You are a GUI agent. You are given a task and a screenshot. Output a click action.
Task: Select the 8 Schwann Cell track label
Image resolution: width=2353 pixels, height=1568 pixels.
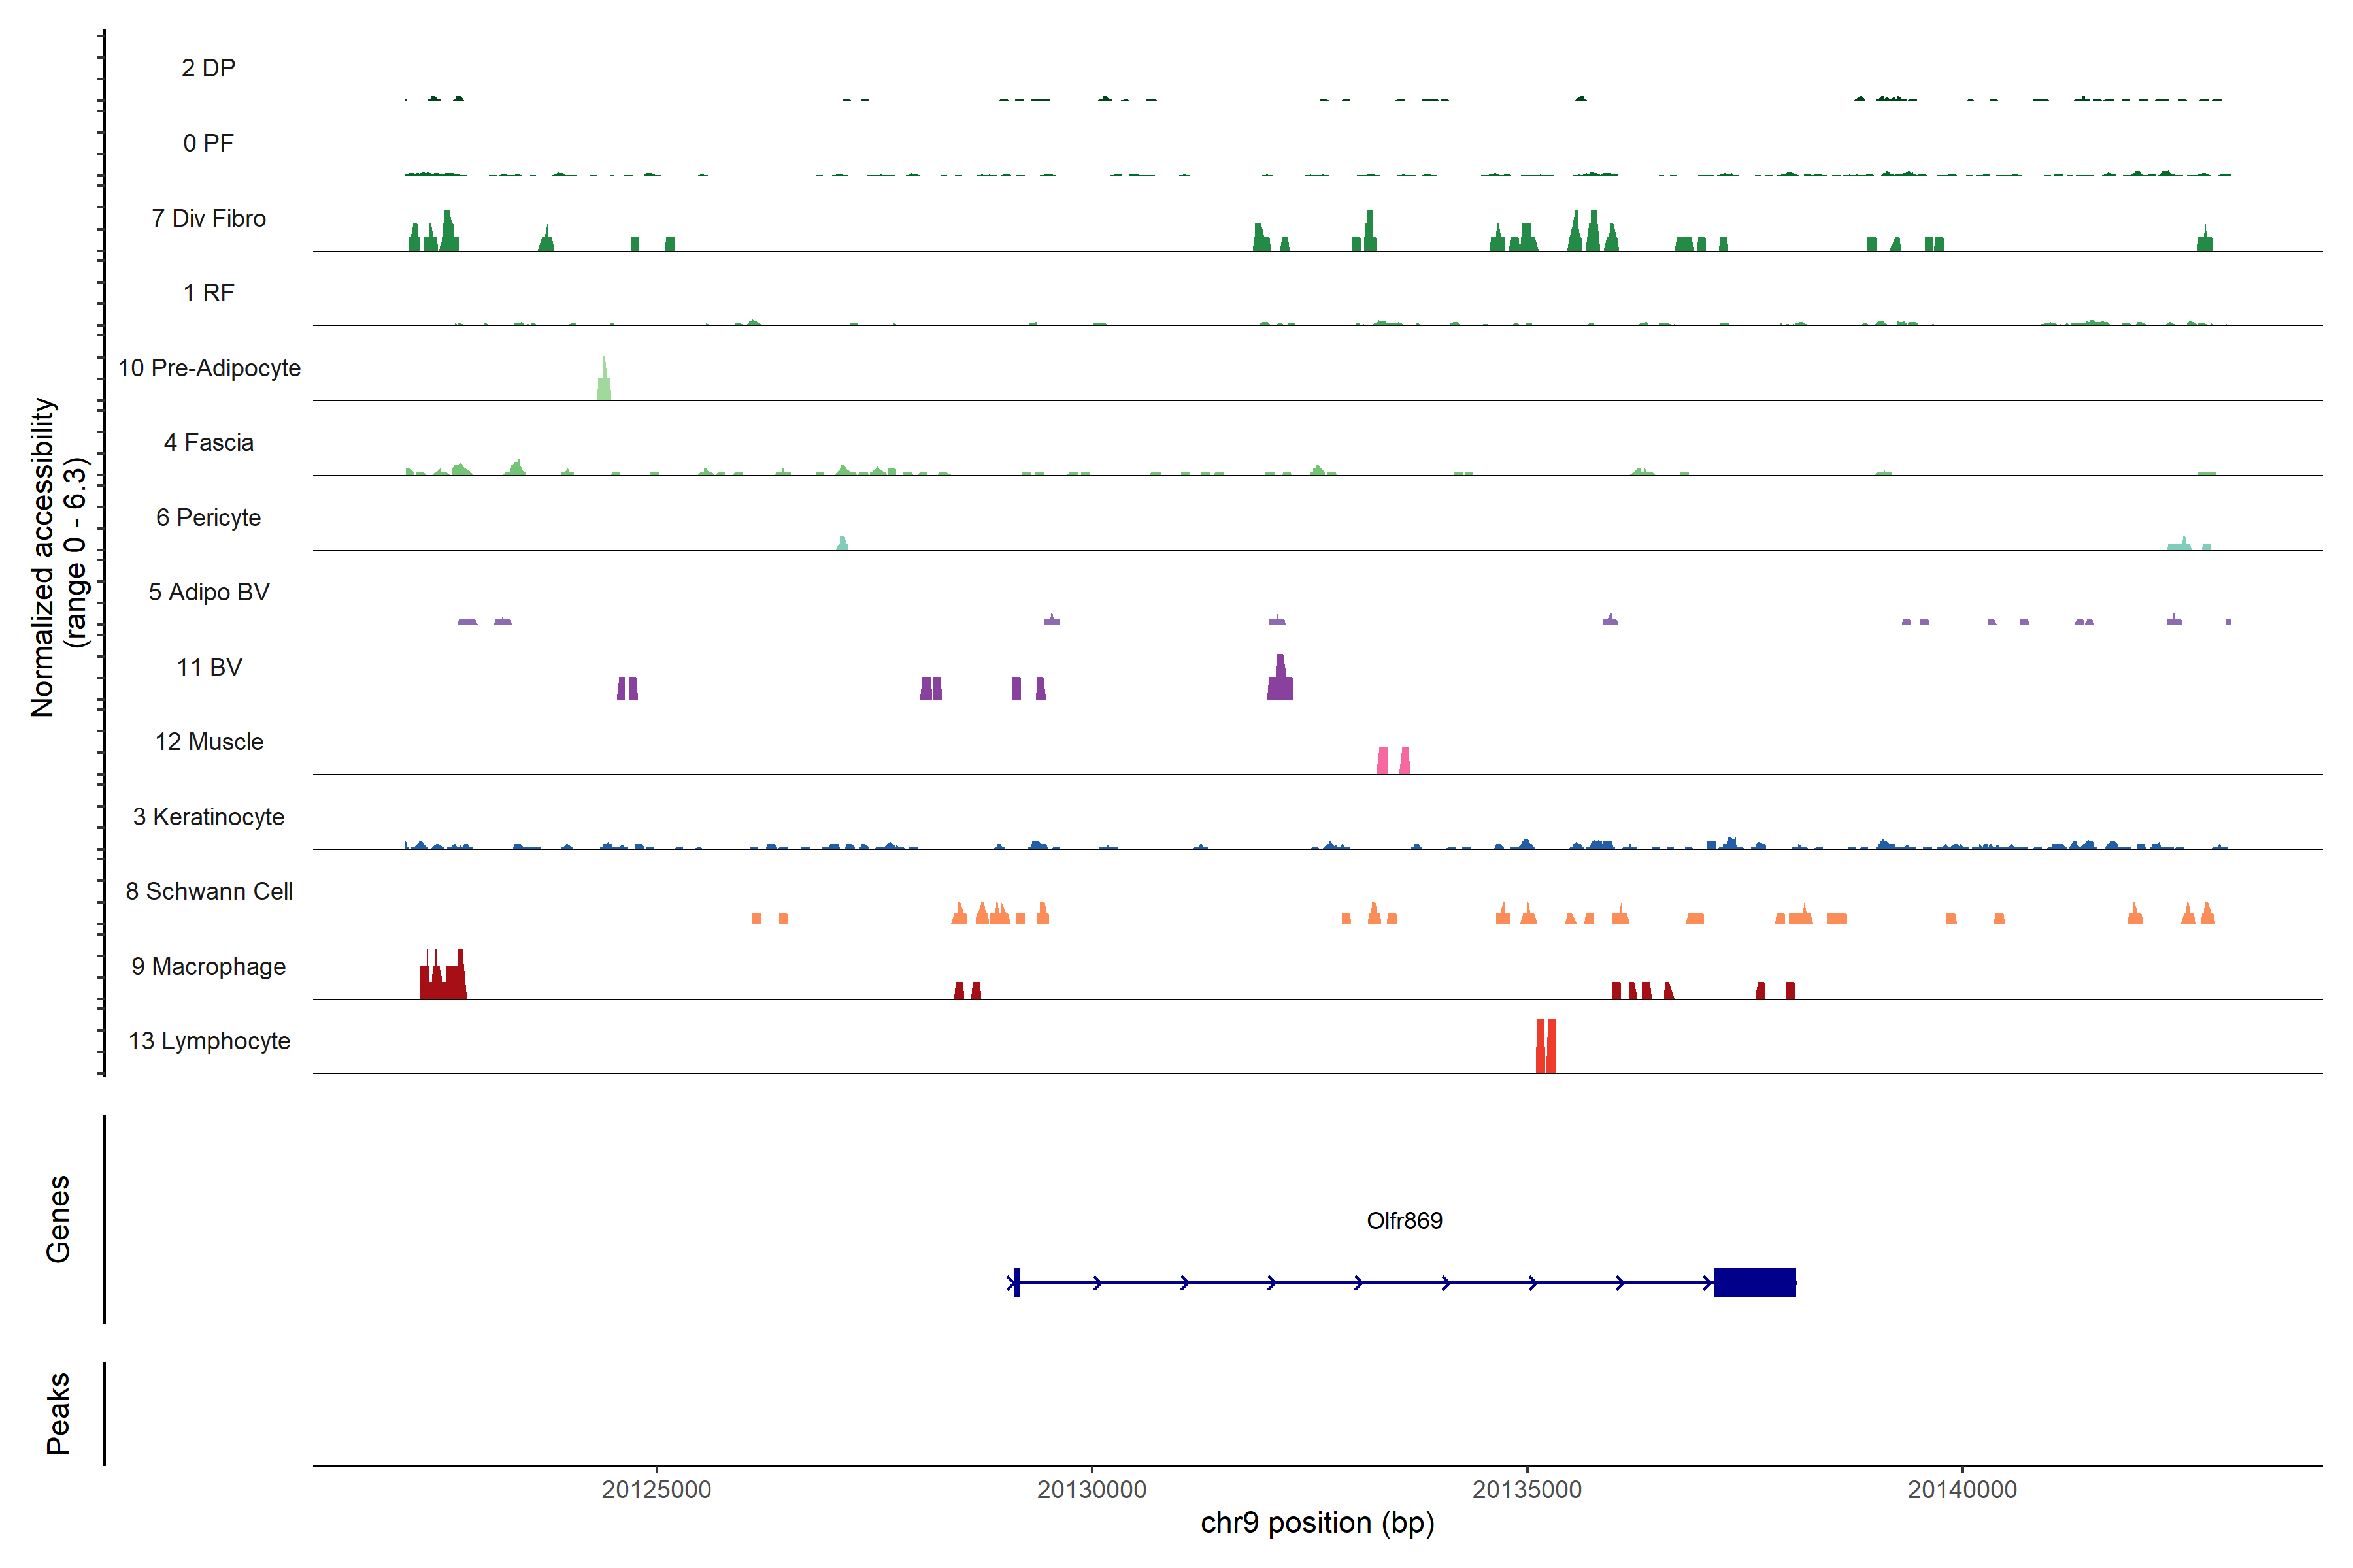tap(208, 891)
